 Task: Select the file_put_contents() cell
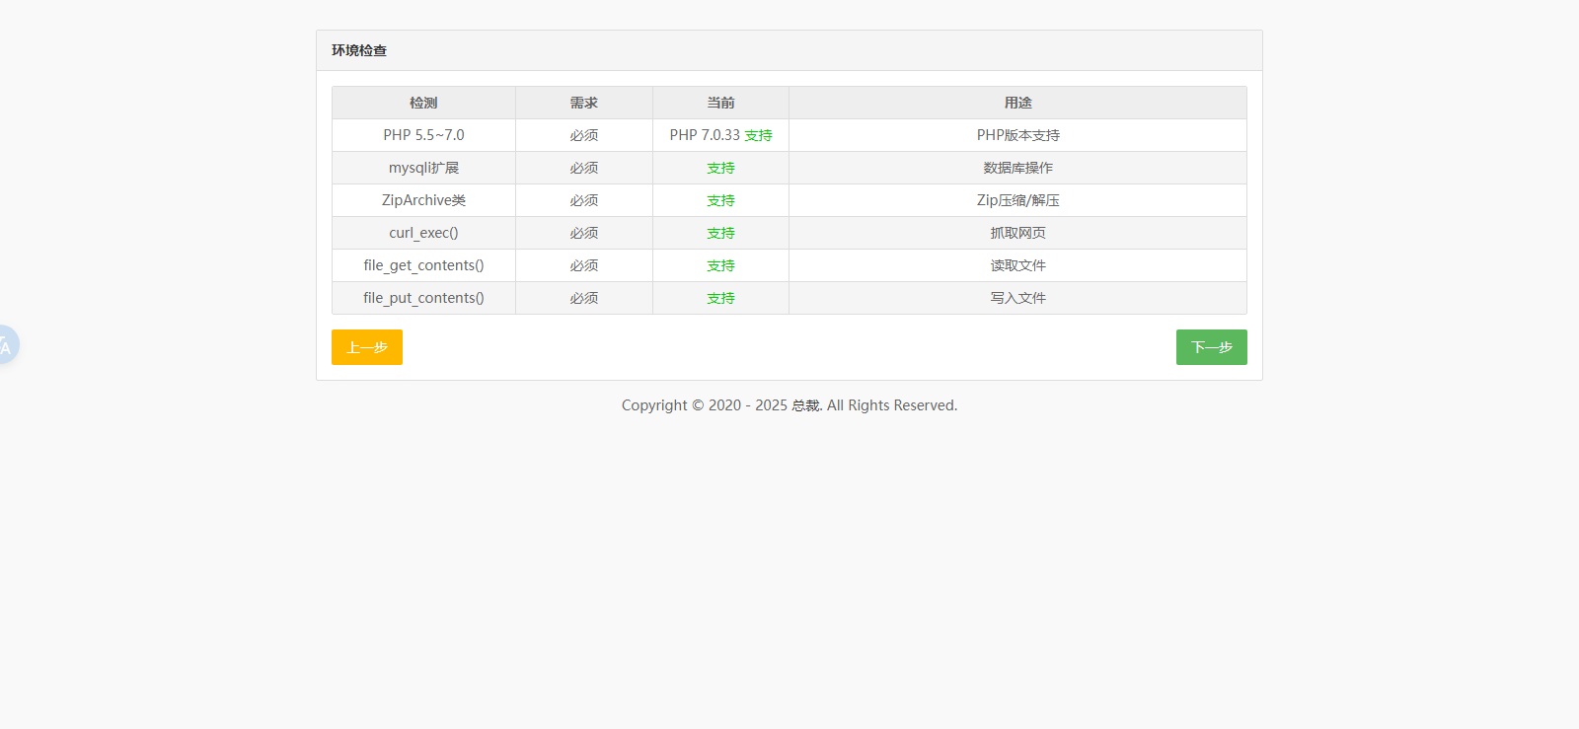(x=423, y=298)
